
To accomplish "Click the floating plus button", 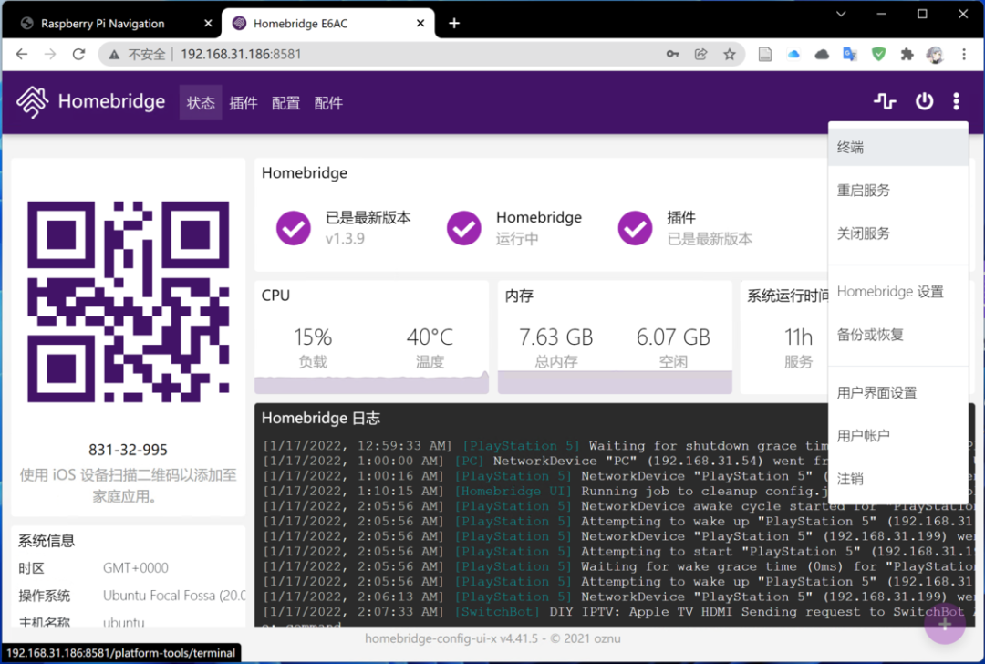I will click(945, 624).
